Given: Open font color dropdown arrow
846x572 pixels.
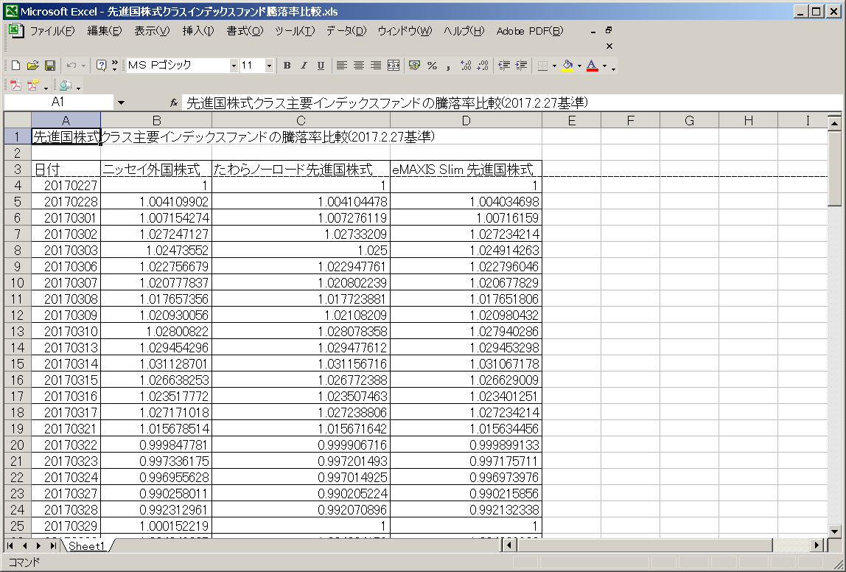Looking at the screenshot, I should point(604,66).
